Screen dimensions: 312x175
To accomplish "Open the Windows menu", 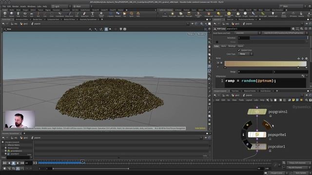I will point(31,6).
